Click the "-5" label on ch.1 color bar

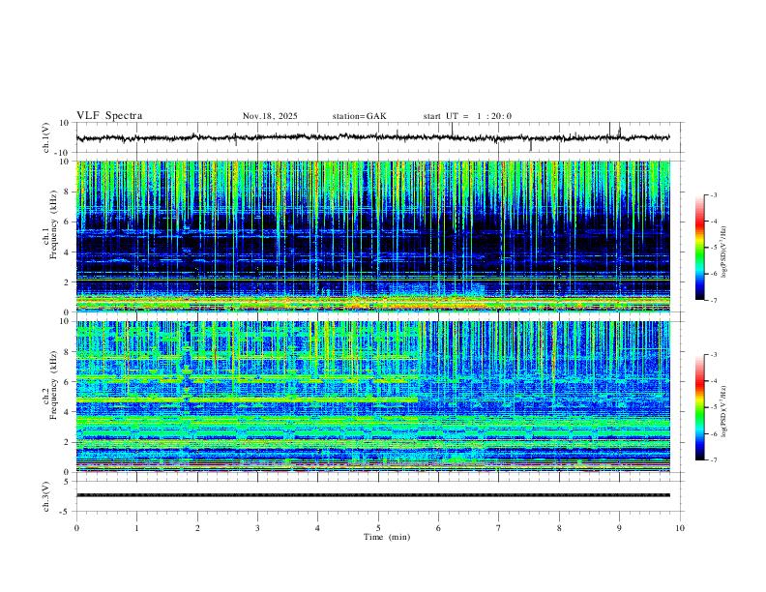[714, 248]
